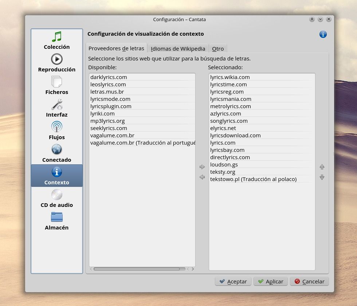Switch to the Otro tab

(x=218, y=48)
